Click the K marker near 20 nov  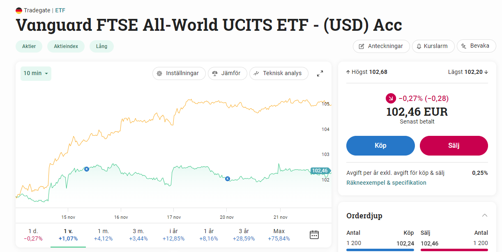click(x=228, y=179)
